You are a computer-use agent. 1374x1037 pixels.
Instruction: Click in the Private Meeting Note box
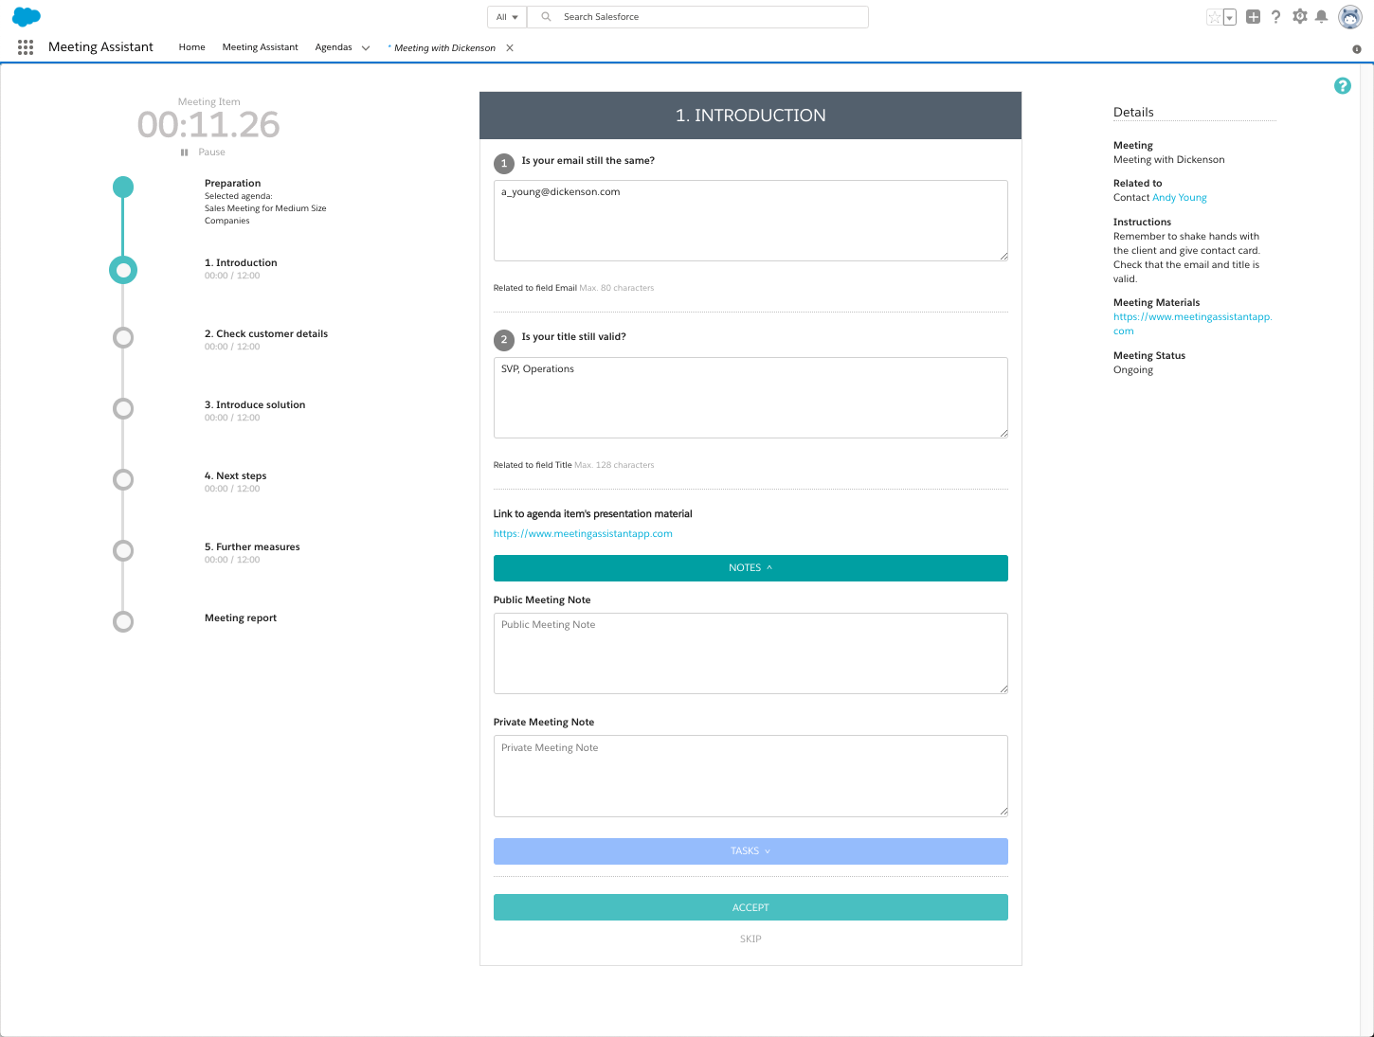(x=750, y=776)
